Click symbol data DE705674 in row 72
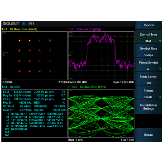Screen dimensions: 163x163 click(19, 123)
